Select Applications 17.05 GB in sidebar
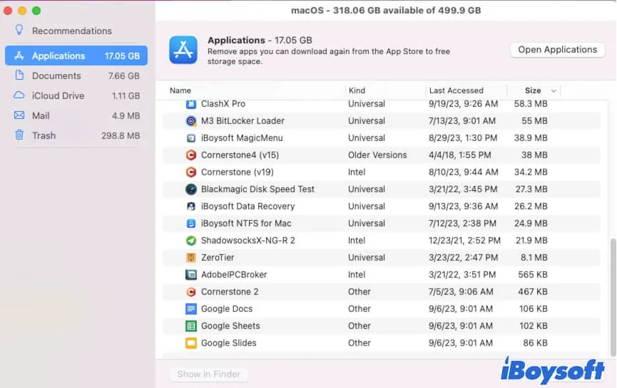617x388 pixels. 76,56
